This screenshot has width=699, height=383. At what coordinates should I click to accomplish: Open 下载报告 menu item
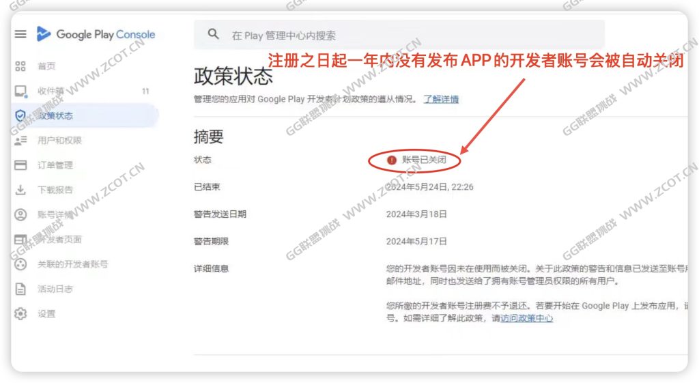click(x=55, y=190)
